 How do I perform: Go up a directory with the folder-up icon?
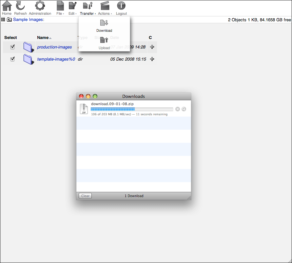[10, 19]
